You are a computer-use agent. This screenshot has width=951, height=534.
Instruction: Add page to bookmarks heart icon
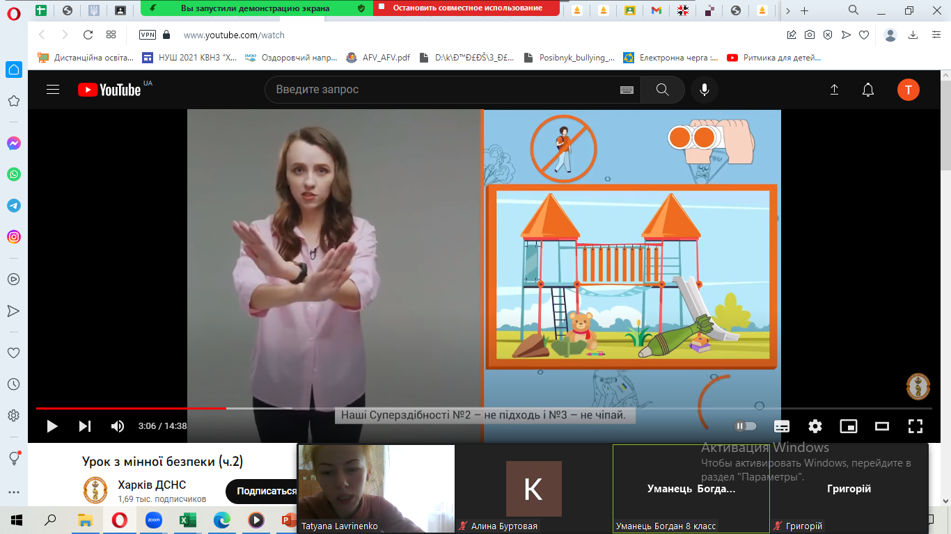pyautogui.click(x=864, y=35)
